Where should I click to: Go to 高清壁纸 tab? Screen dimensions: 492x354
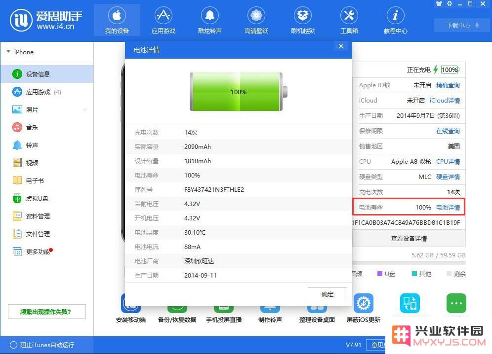256,20
